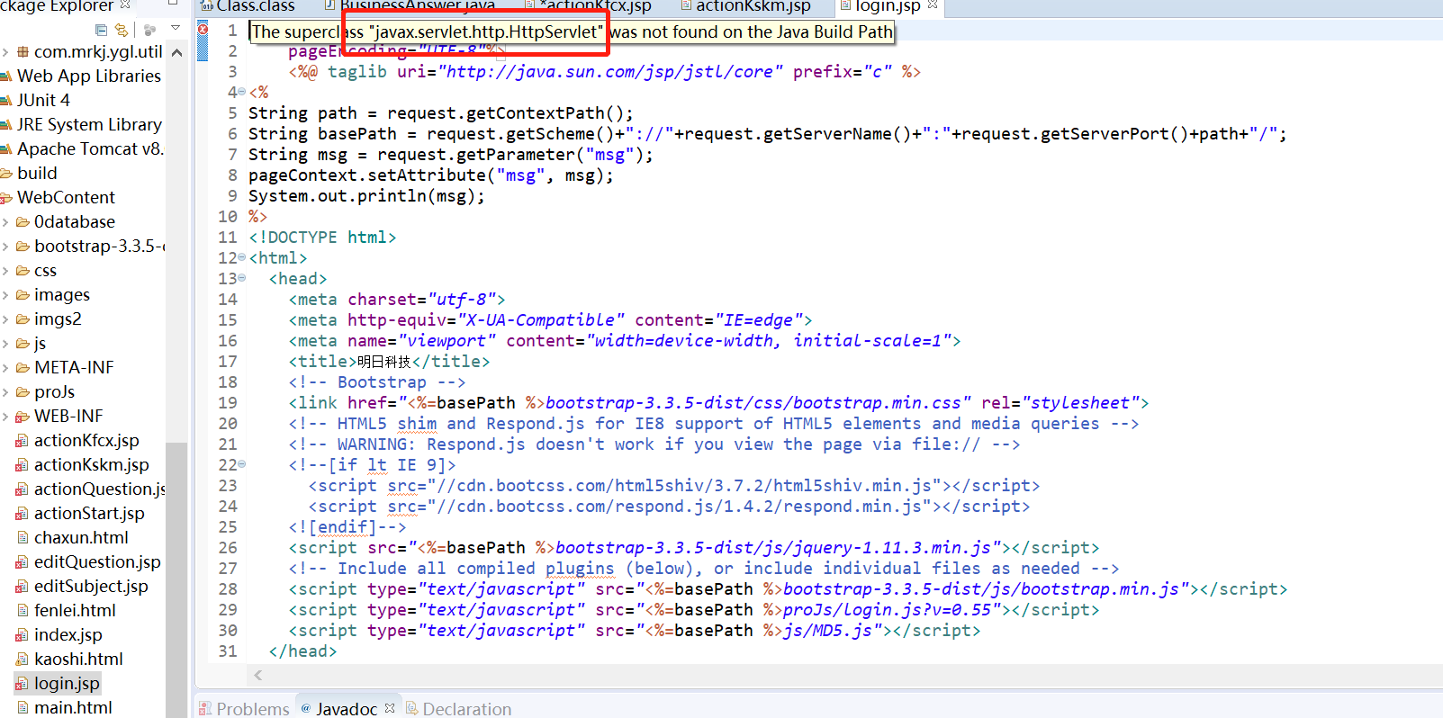Expand the WEB-INF folder
This screenshot has height=718, width=1443.
coord(5,416)
